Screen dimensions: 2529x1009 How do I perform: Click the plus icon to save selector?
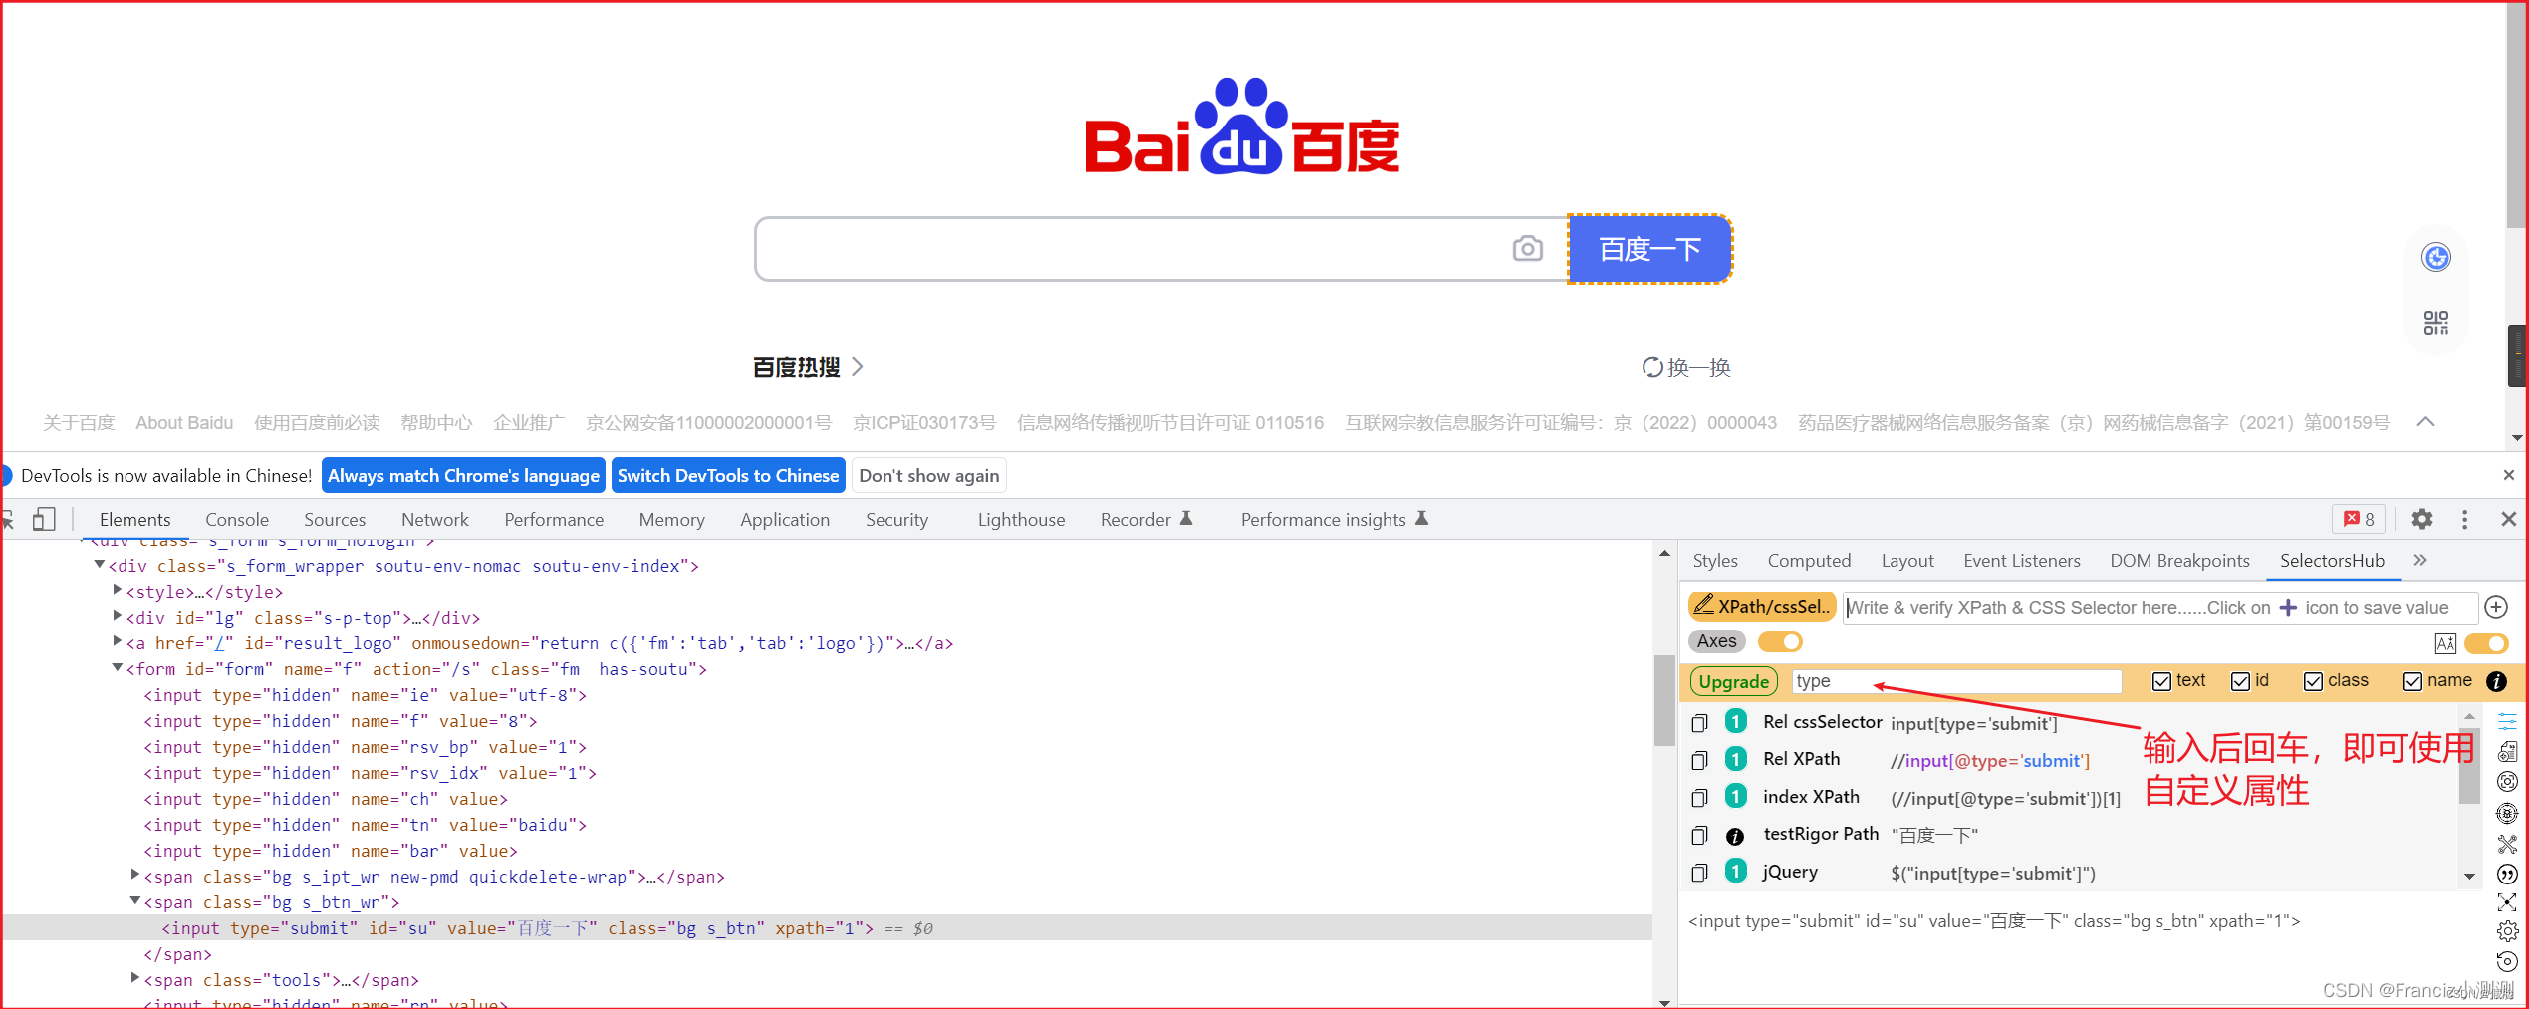tap(2496, 607)
